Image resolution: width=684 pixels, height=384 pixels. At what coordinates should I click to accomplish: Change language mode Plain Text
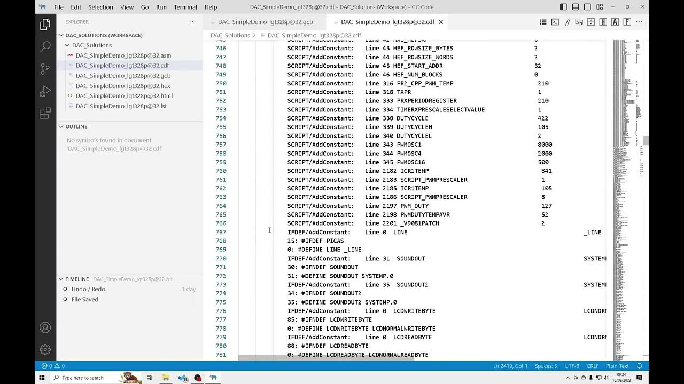tap(617, 366)
